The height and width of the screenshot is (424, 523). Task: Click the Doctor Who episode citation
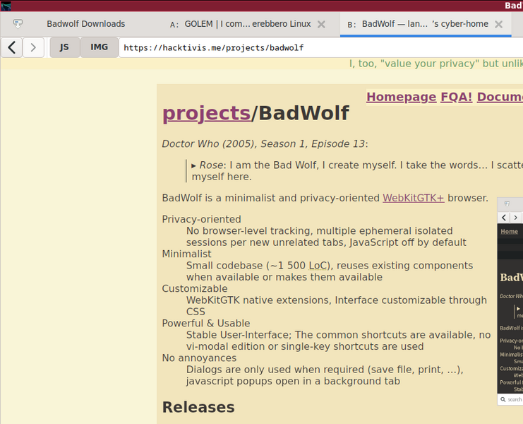click(x=263, y=144)
